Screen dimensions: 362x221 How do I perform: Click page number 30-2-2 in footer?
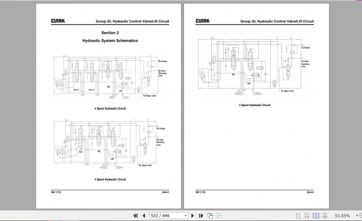[310, 192]
